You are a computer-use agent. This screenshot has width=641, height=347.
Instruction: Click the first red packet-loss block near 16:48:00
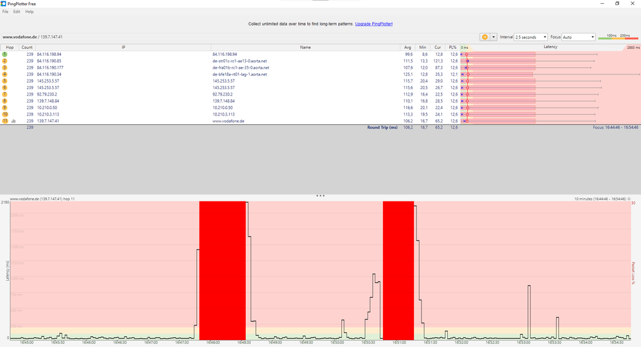point(223,270)
